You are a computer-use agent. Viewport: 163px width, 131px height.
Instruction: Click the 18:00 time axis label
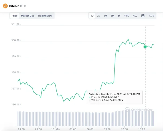click(21, 129)
